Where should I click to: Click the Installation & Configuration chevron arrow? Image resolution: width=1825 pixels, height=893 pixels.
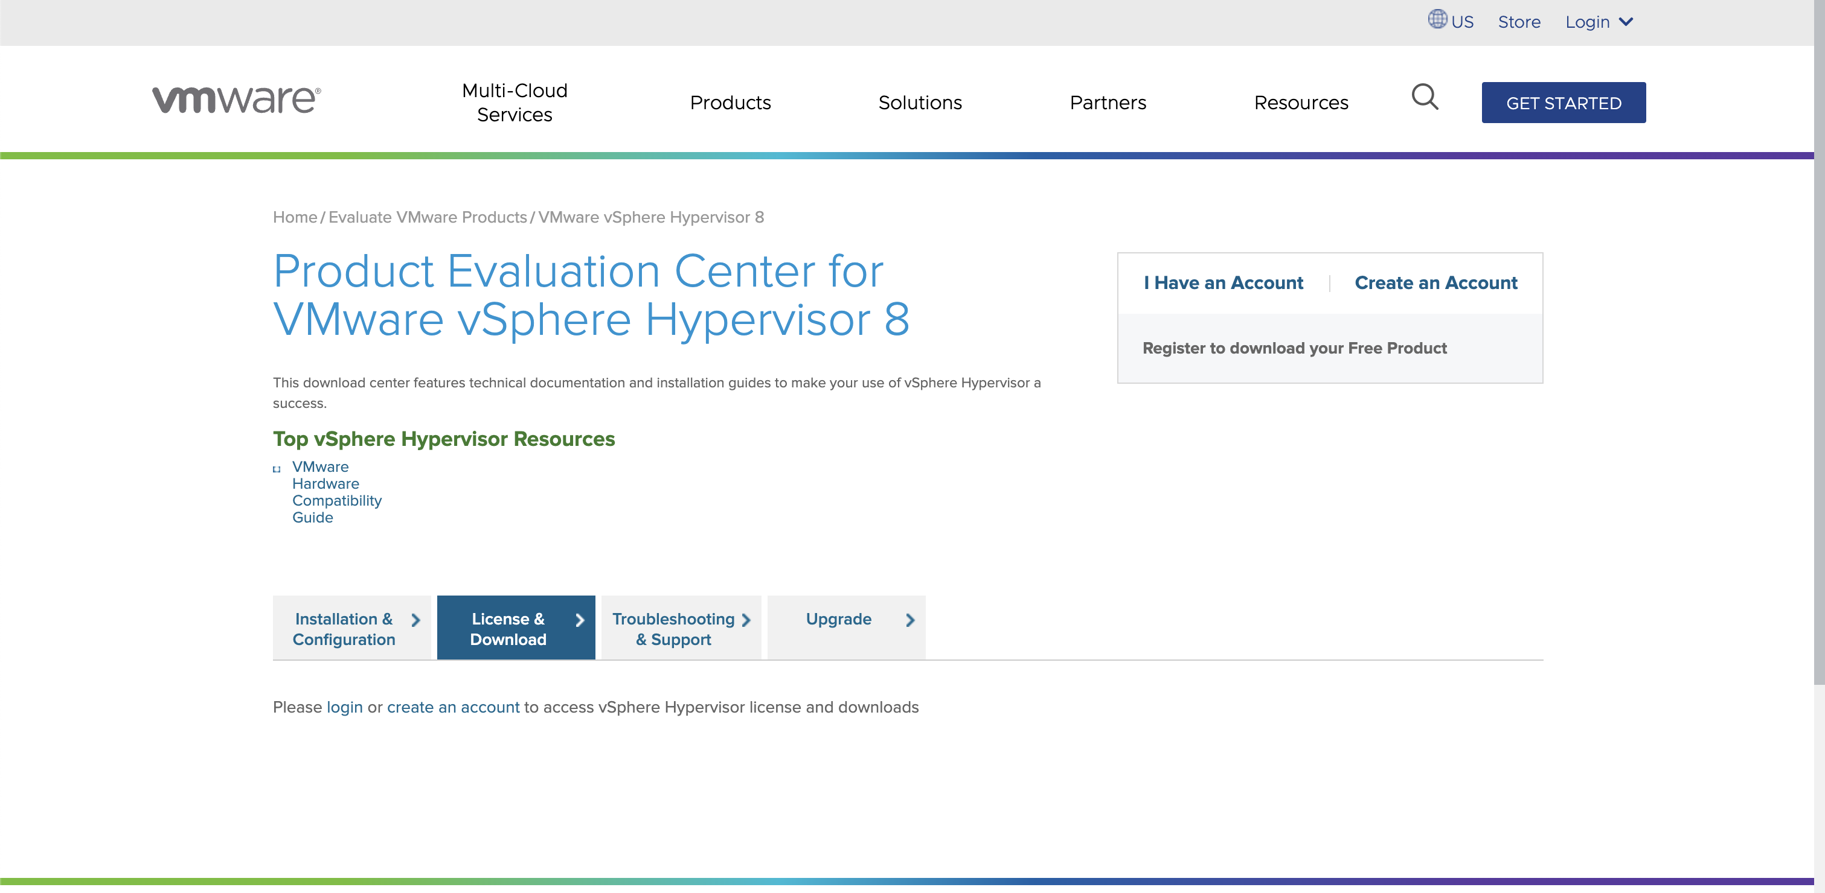tap(416, 620)
